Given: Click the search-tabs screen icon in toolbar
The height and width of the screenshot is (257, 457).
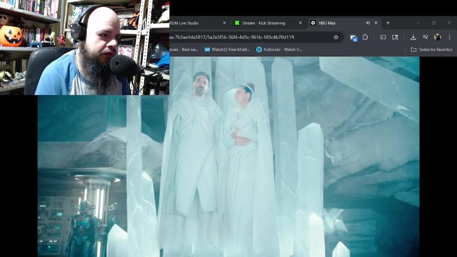Looking at the screenshot, I should (x=395, y=37).
